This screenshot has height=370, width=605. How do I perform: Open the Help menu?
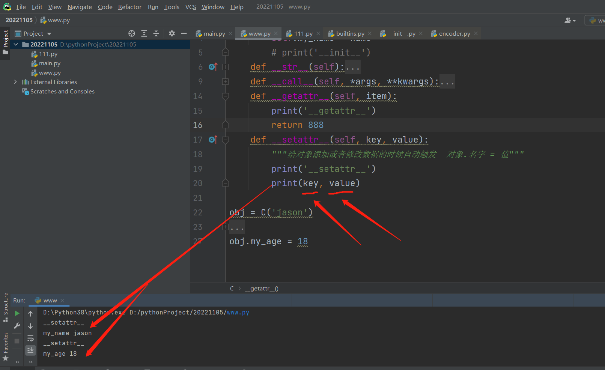point(237,7)
